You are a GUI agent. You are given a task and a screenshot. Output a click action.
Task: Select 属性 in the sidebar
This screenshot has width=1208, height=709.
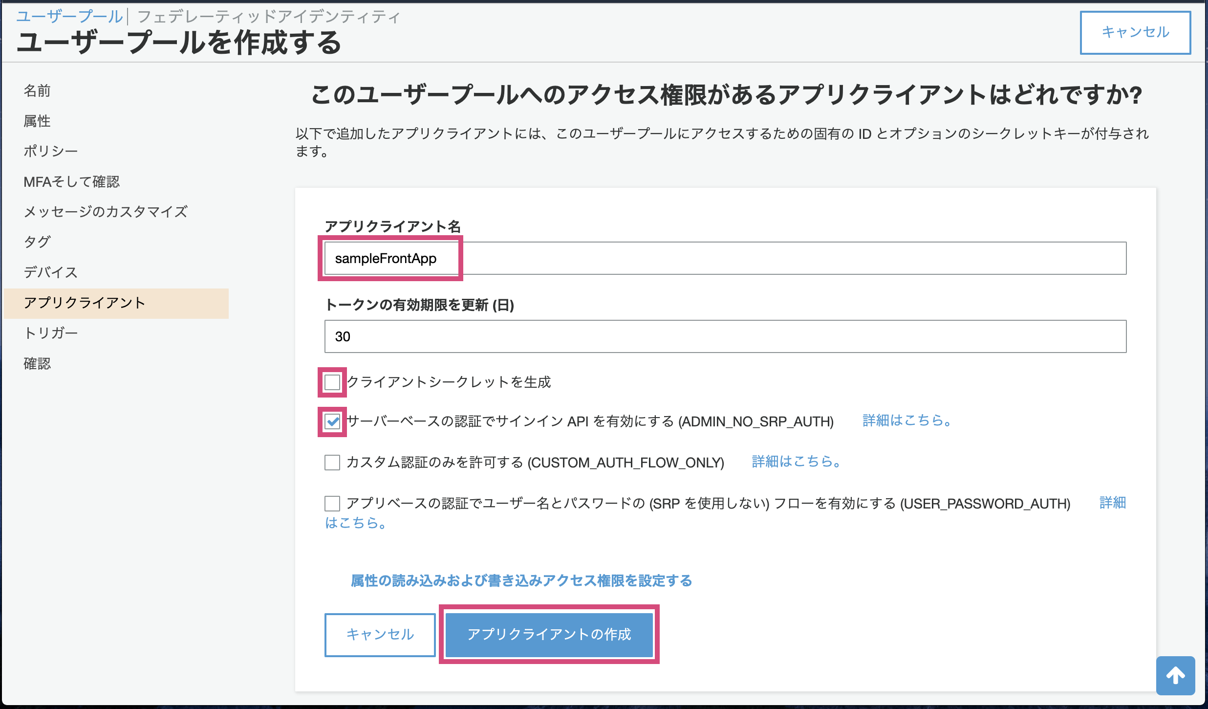tap(37, 121)
